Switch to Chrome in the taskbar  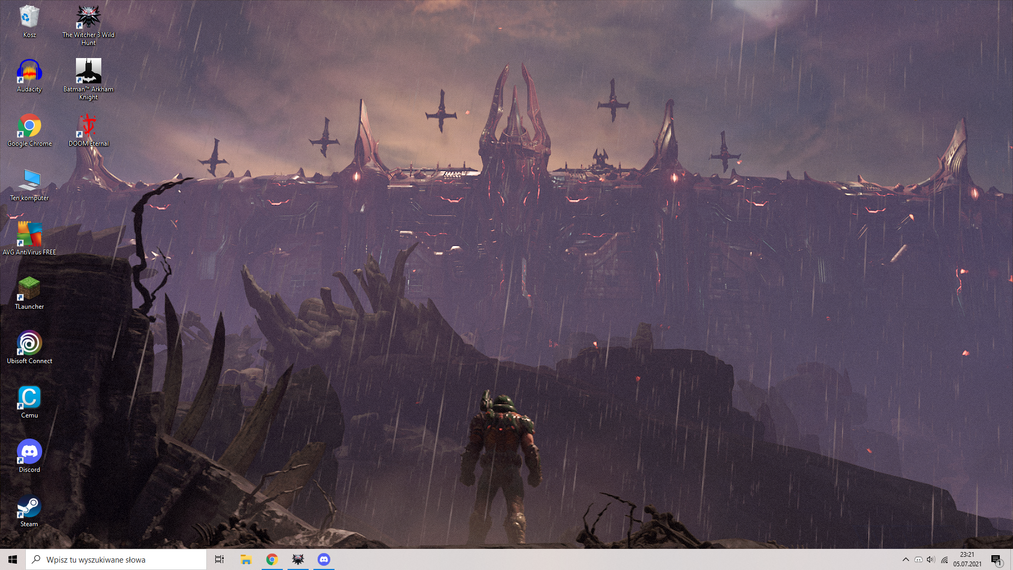[x=272, y=559]
